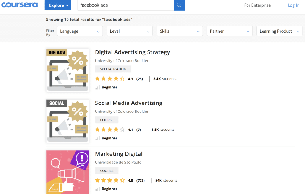The width and height of the screenshot is (305, 194).
Task: Click the SPECIALIZATION badge
Action: (x=113, y=69)
